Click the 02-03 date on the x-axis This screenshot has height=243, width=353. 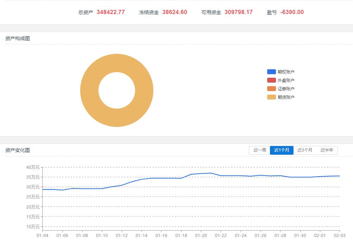tap(339, 235)
